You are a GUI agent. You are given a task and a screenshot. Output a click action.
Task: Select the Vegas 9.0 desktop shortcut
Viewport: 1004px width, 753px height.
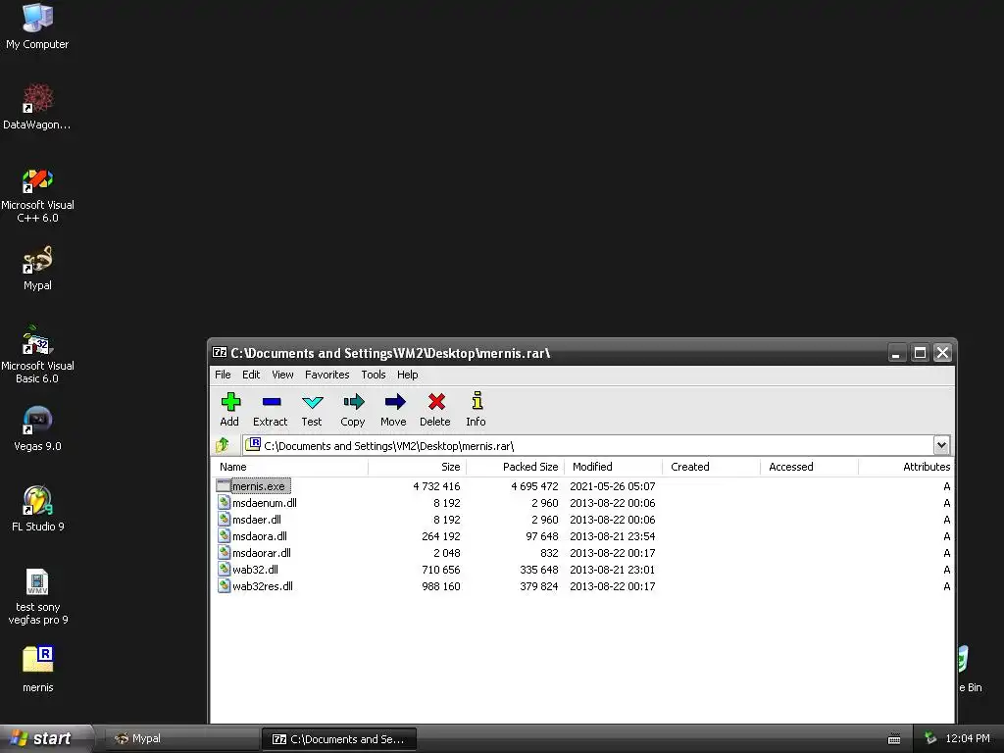click(37, 427)
